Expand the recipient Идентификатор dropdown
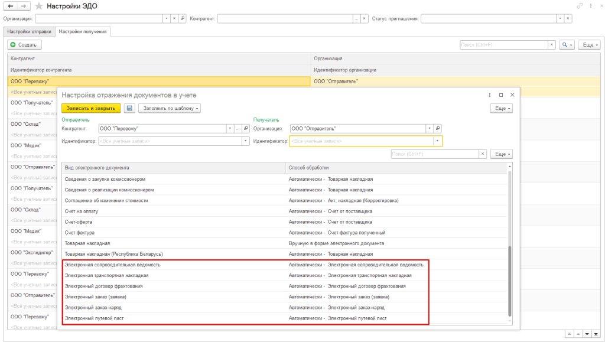 (x=437, y=141)
